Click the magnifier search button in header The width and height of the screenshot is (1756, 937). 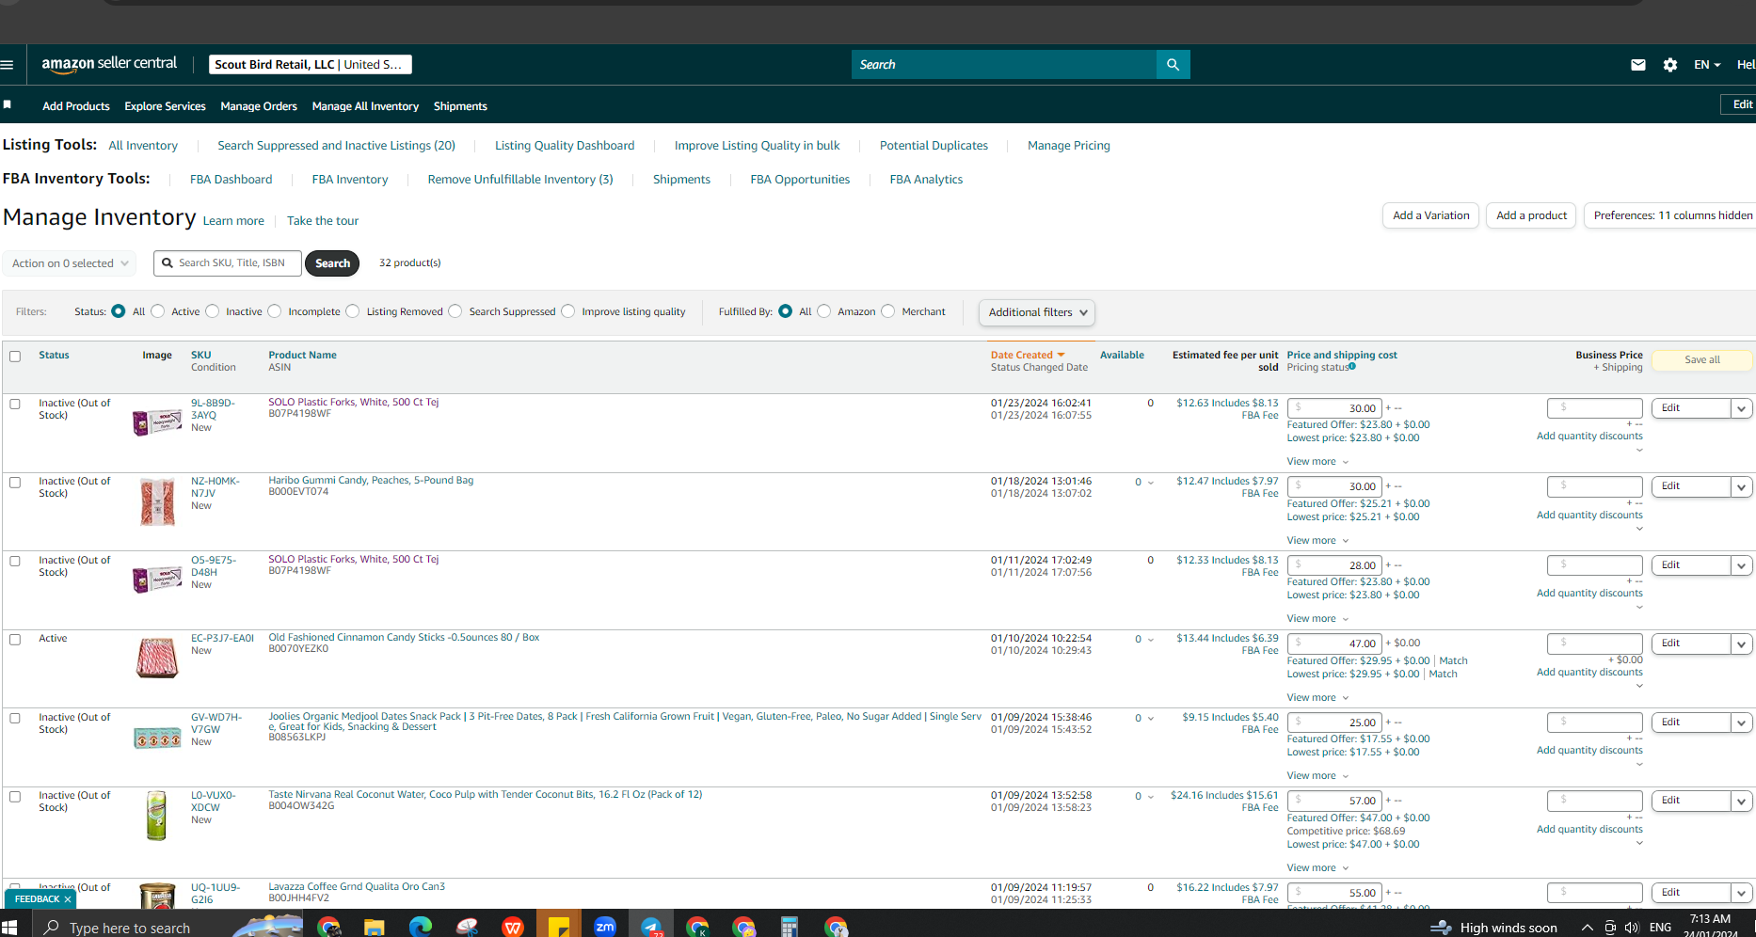pyautogui.click(x=1173, y=65)
